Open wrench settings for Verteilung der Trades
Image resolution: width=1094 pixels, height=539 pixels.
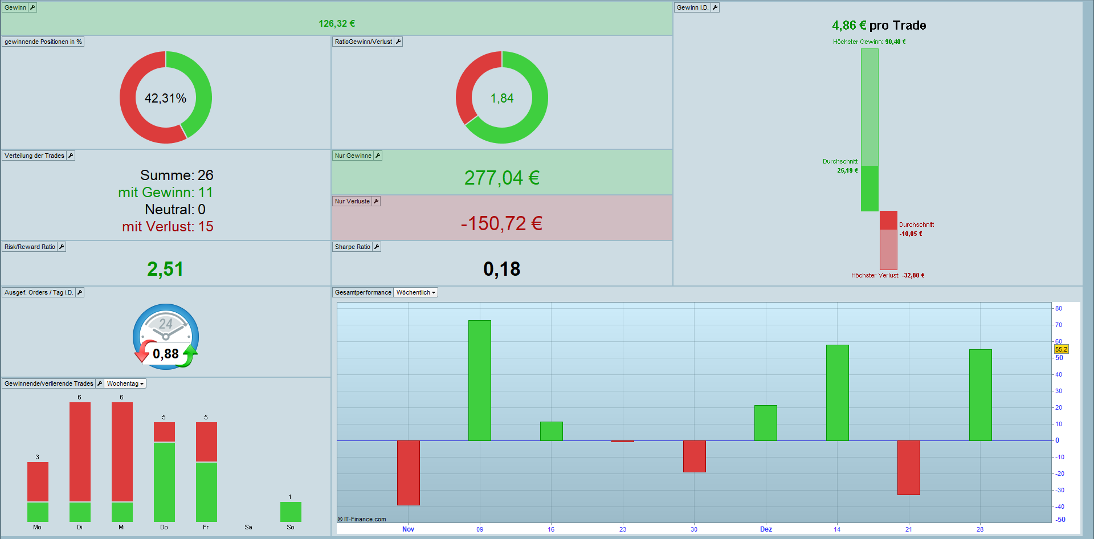(x=71, y=156)
